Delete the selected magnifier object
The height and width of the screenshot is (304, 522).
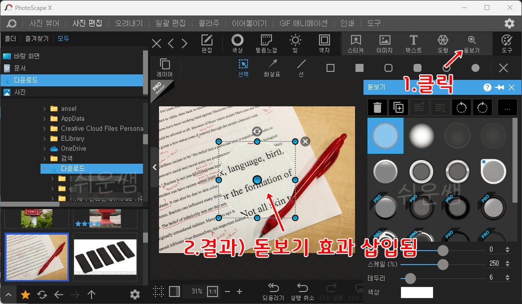[377, 107]
